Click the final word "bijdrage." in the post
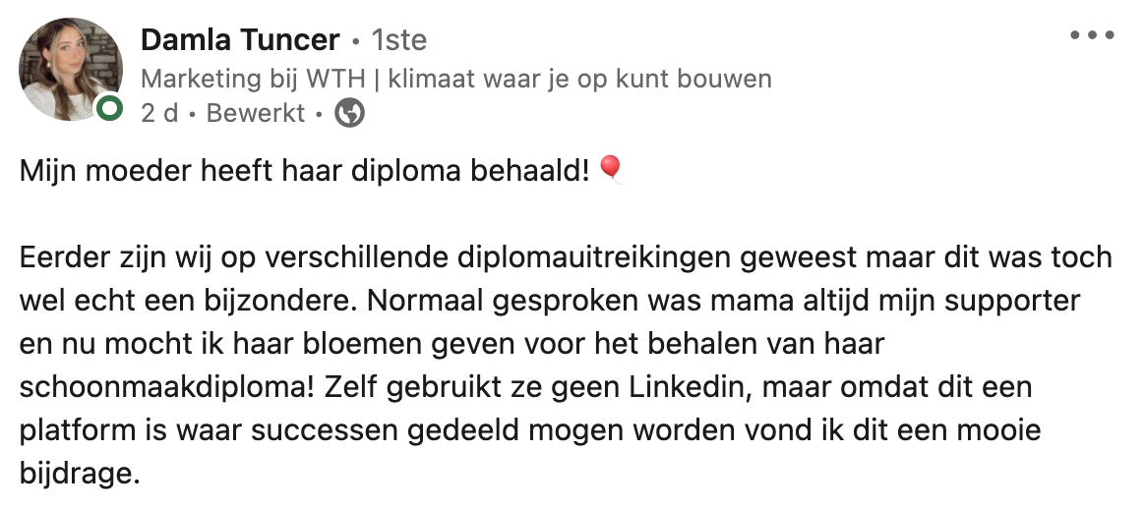The image size is (1145, 509). pos(81,473)
